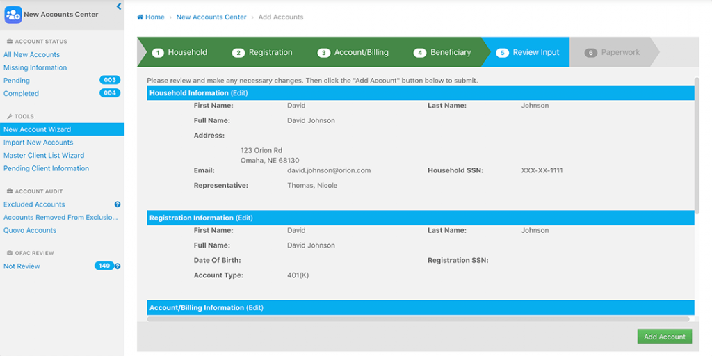Click the 140 badge for Not Review

pos(104,266)
